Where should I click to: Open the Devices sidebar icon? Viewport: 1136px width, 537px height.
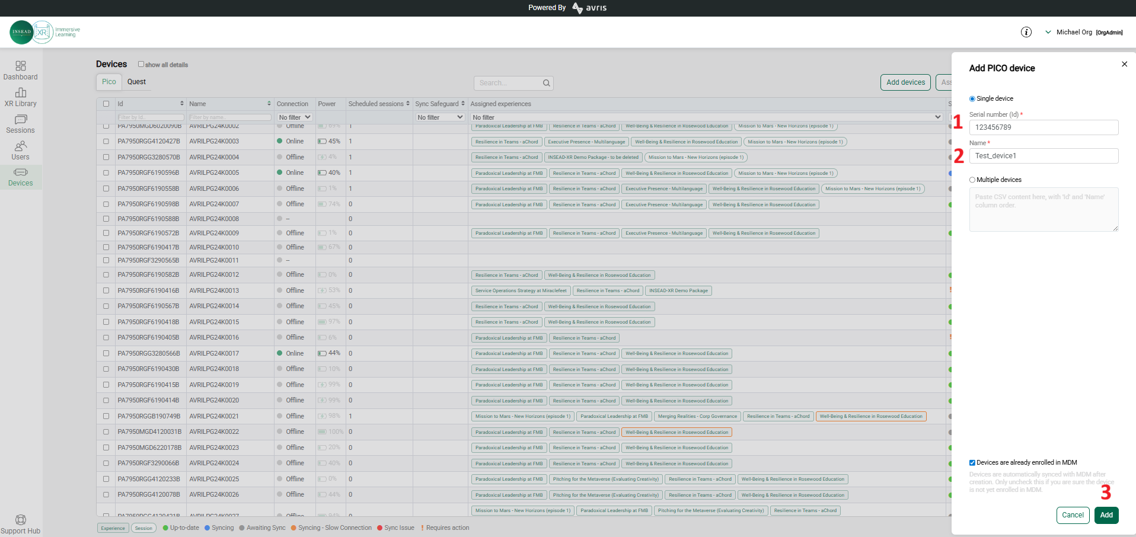(21, 172)
